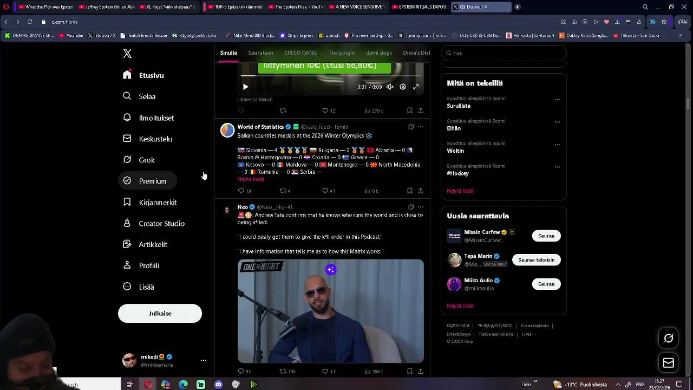Open Keskustelu messages

pos(147,139)
